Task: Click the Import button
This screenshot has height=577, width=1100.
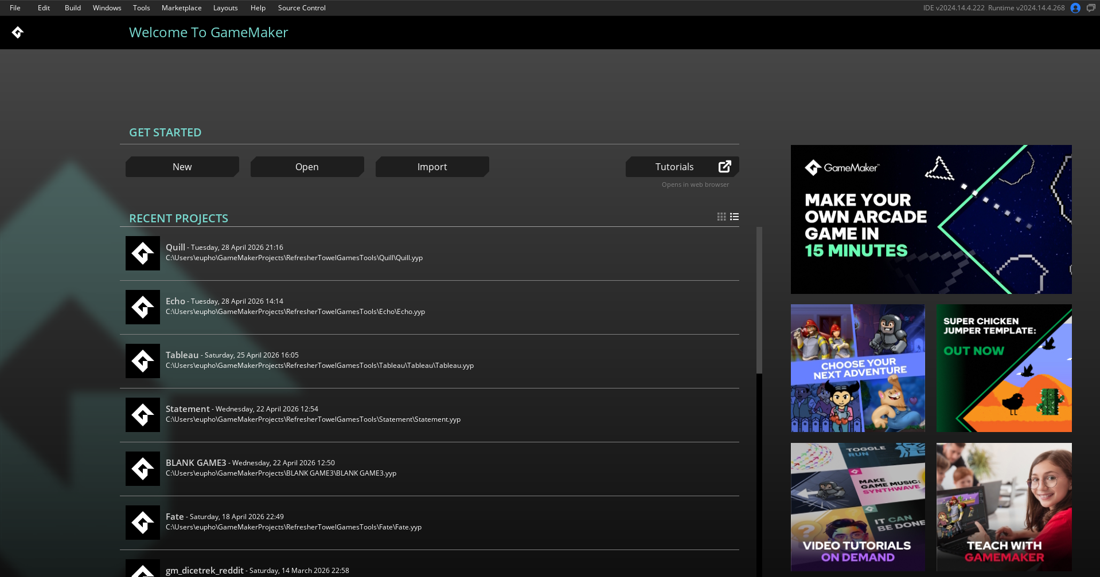Action: click(432, 167)
